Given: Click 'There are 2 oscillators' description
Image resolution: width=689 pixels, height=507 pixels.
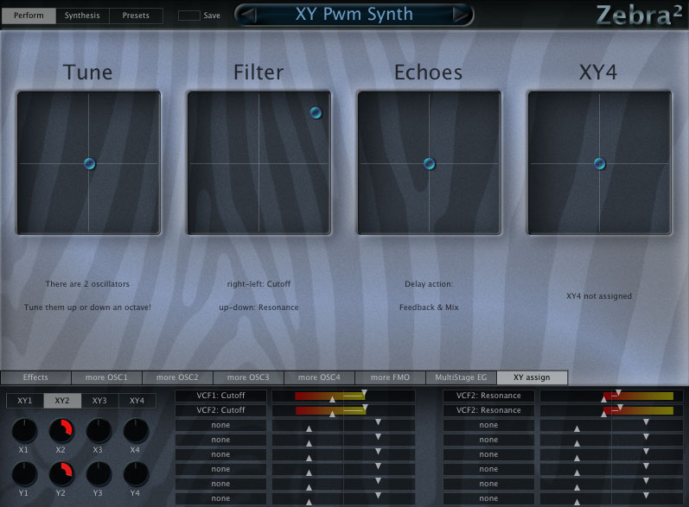Looking at the screenshot, I should (87, 284).
